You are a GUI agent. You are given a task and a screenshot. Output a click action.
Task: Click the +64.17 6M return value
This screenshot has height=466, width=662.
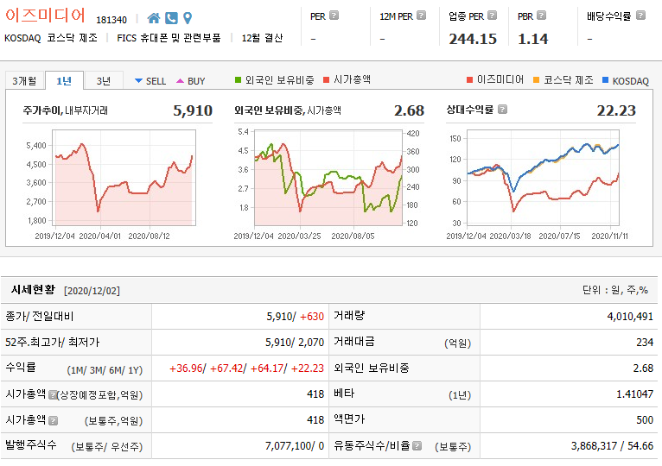pyautogui.click(x=267, y=368)
